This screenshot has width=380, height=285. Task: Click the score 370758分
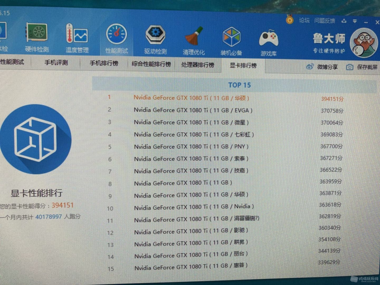332,111
